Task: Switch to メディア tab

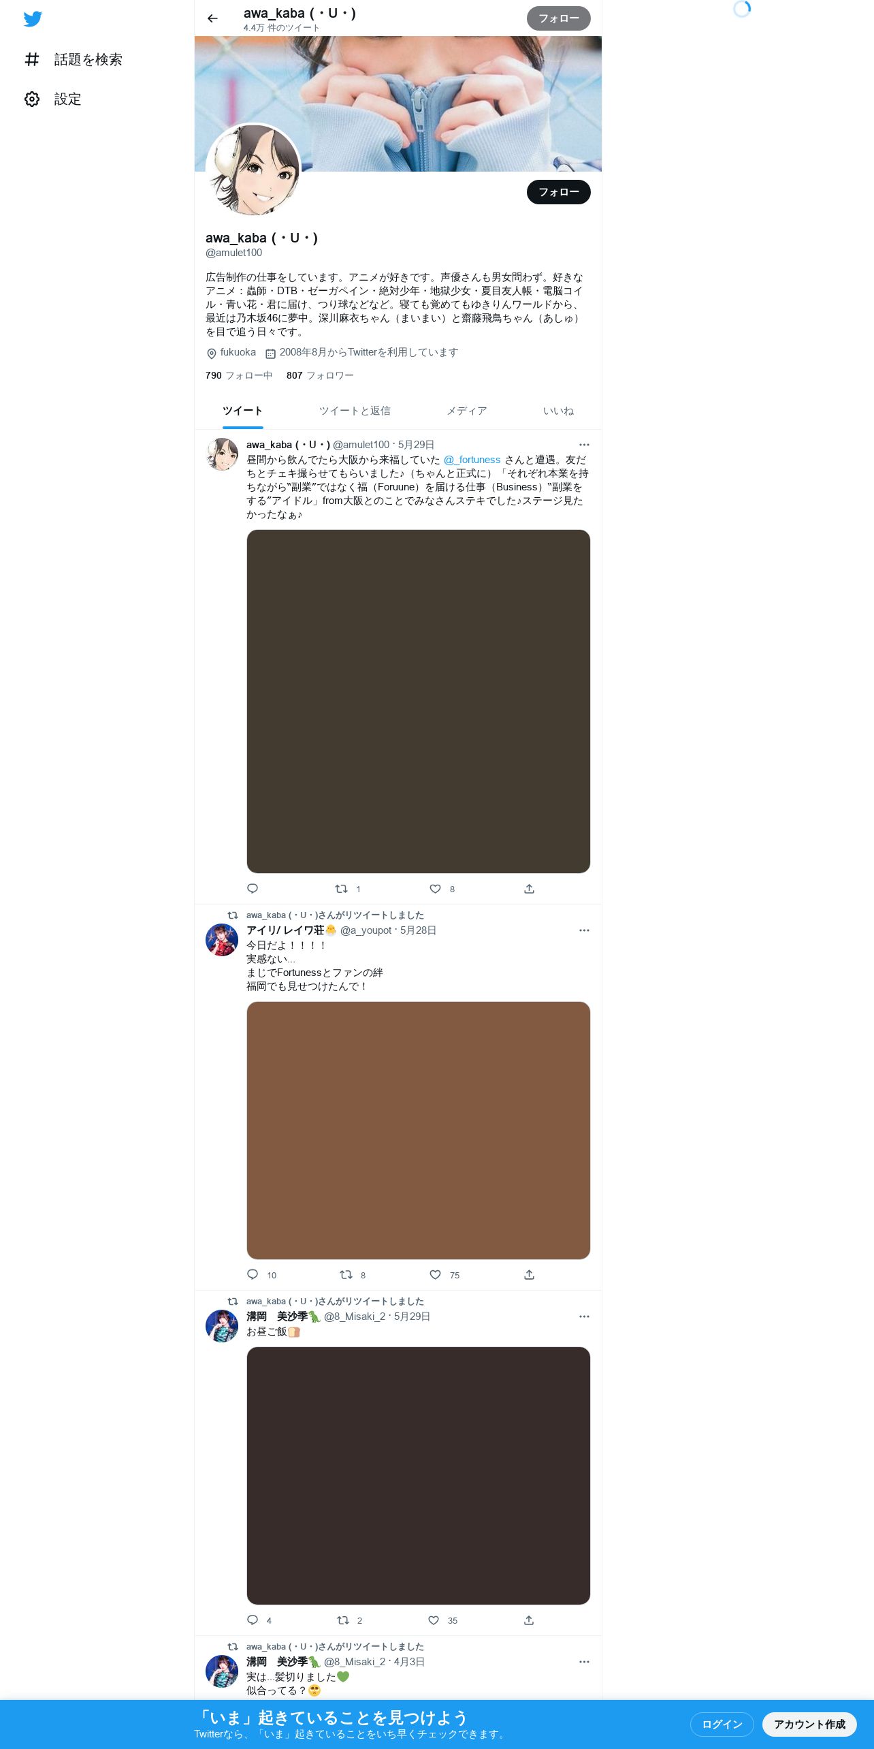Action: (466, 411)
